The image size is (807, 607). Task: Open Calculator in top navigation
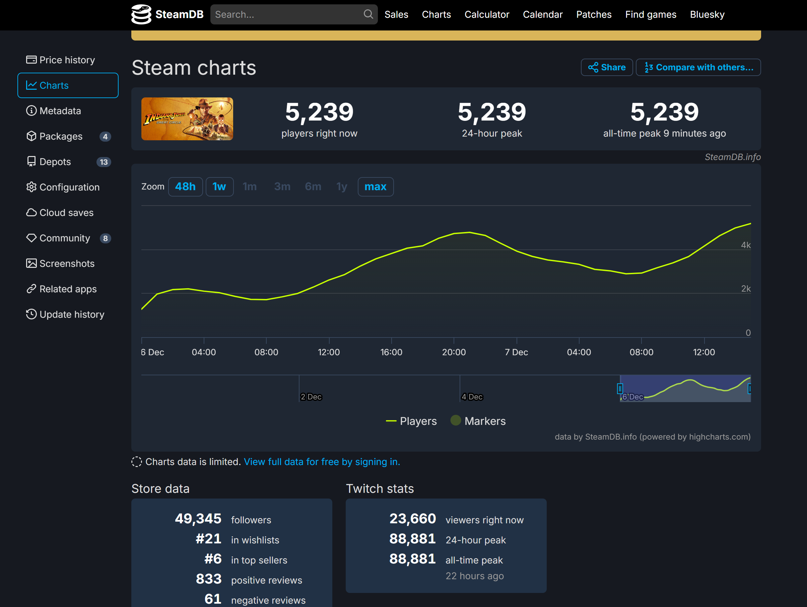pyautogui.click(x=486, y=15)
